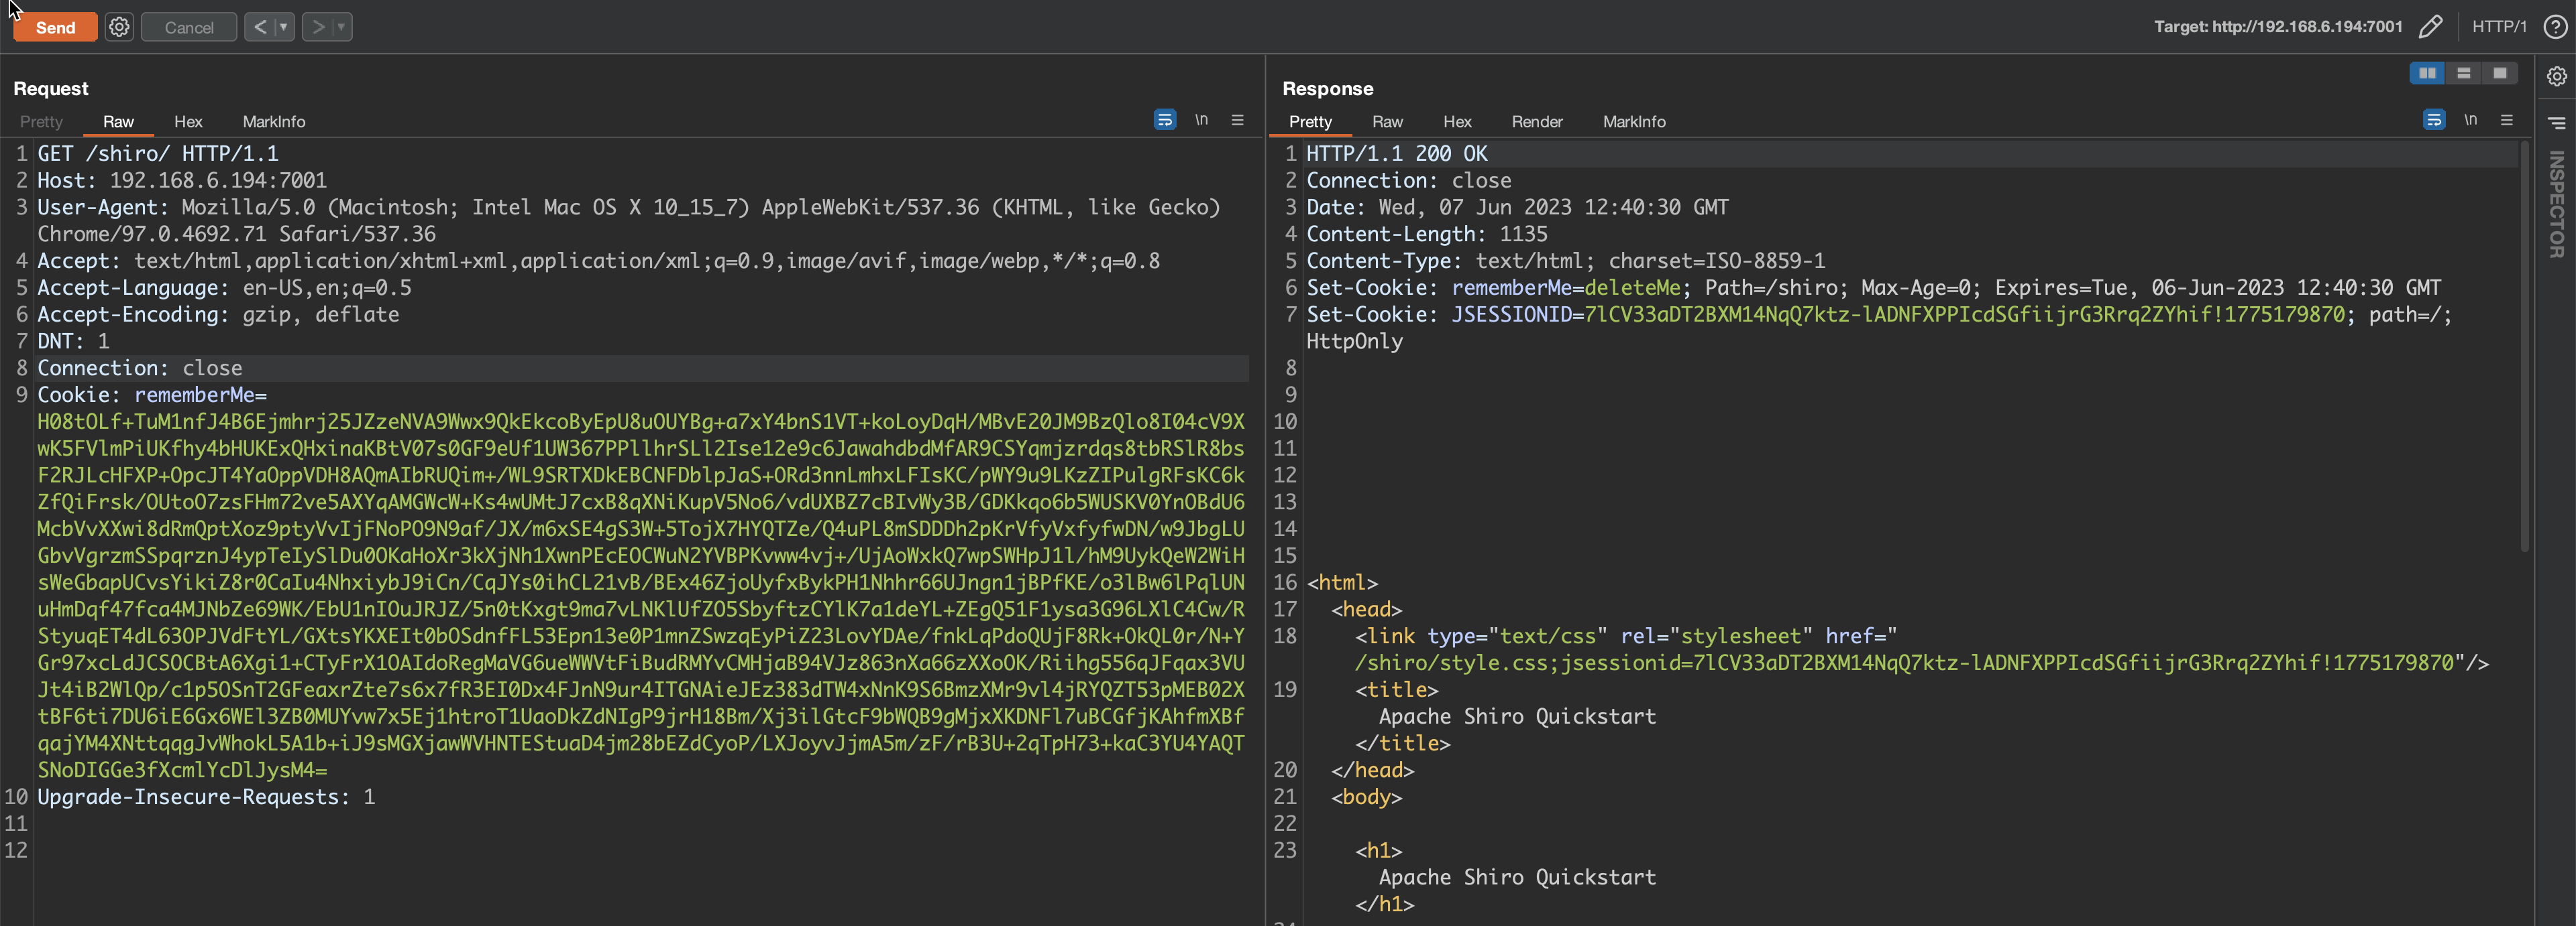Open the Inspector filter lines icon in sidebar
This screenshot has width=2576, height=926.
[2556, 123]
